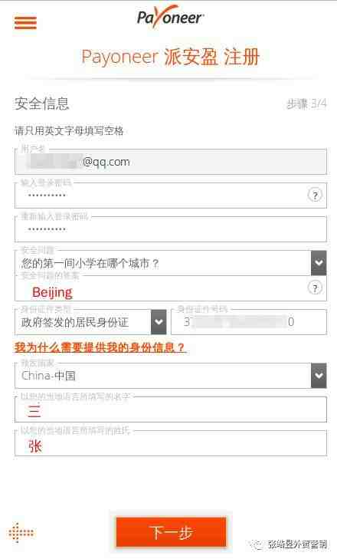Click the re-enter password field
The height and width of the screenshot is (559, 337).
point(171,229)
